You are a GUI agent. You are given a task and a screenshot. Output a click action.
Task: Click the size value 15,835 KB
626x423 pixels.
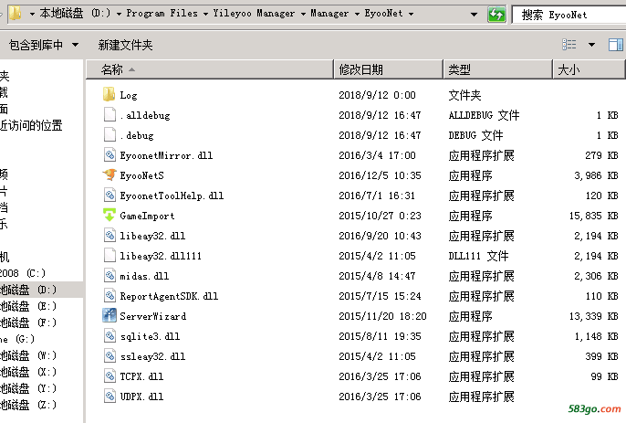(594, 216)
